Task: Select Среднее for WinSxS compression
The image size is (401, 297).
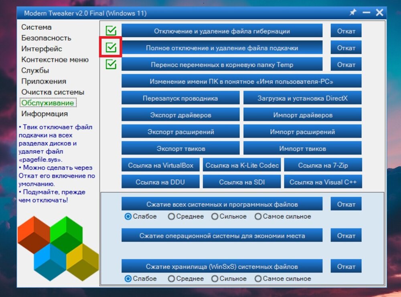Action: click(186, 279)
